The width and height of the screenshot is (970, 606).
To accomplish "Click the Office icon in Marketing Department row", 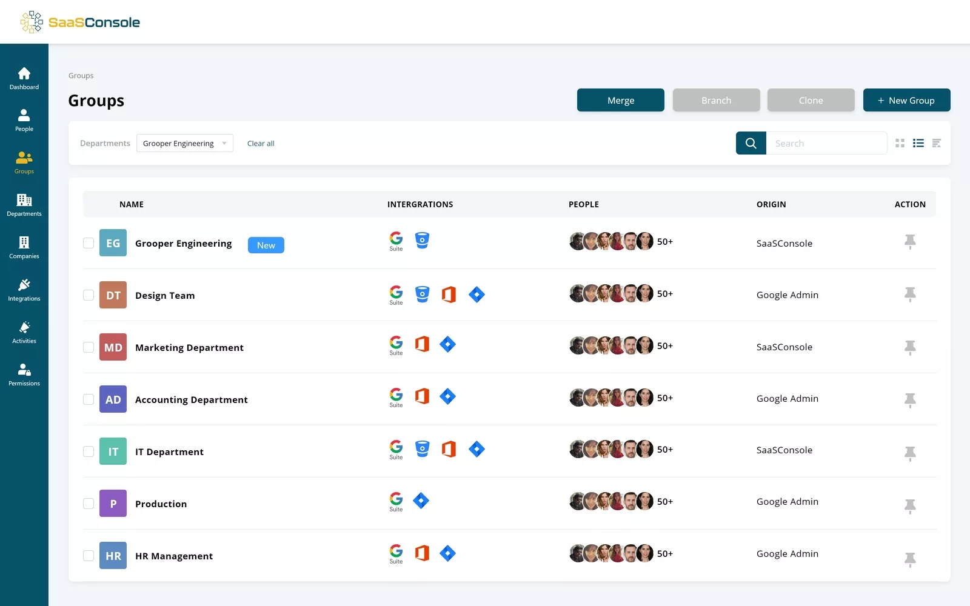I will [422, 344].
